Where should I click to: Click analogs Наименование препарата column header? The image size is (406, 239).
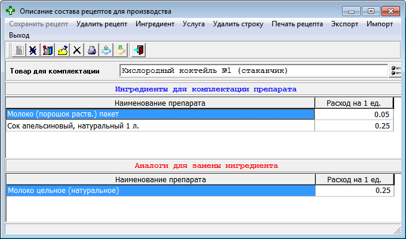tap(161, 180)
